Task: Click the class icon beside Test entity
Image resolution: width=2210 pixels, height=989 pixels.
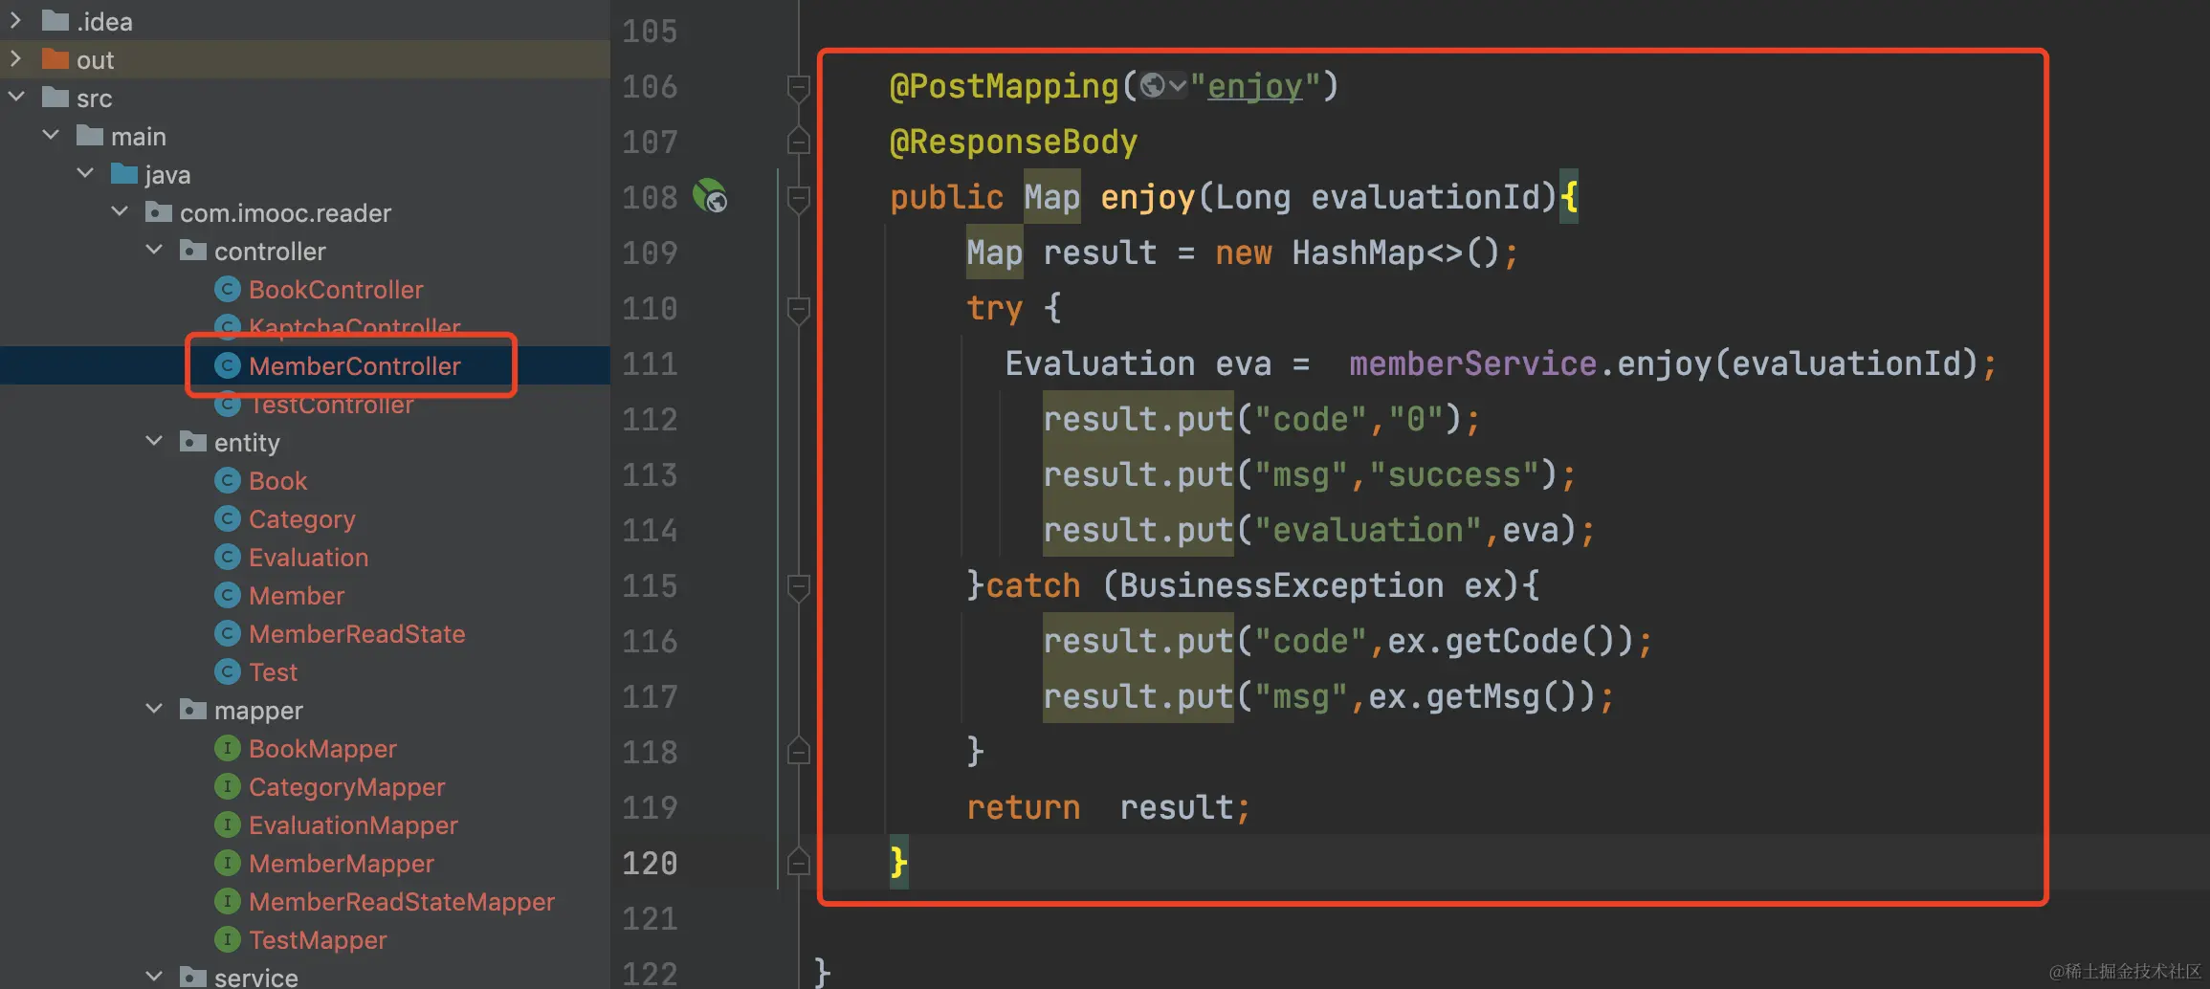Action: [x=227, y=671]
